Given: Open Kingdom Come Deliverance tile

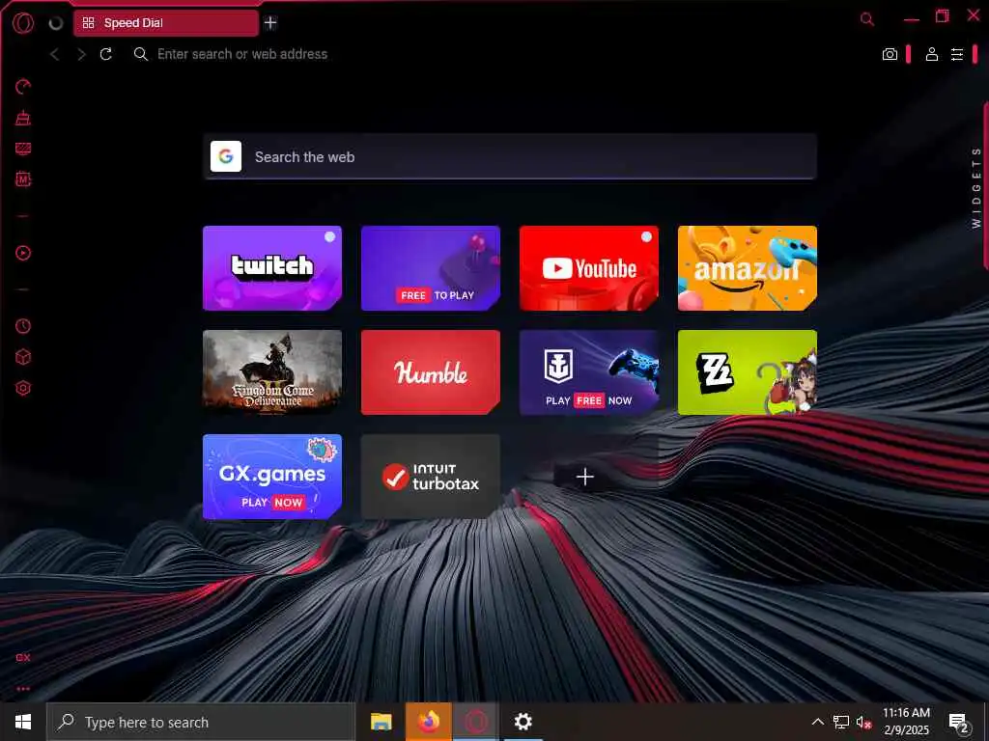Looking at the screenshot, I should tap(272, 372).
